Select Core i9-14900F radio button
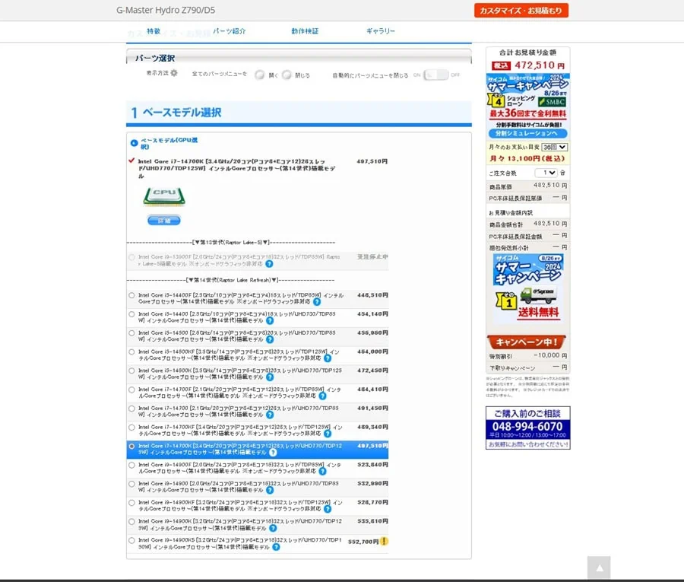 (131, 465)
